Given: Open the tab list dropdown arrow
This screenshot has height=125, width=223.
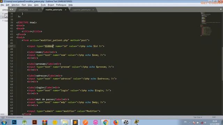Looking at the screenshot, I should click(221, 9).
